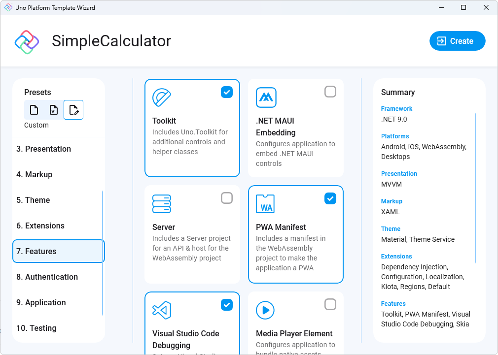This screenshot has height=355, width=498.
Task: Click the .NET MAUI Embedding icon
Action: (x=266, y=97)
